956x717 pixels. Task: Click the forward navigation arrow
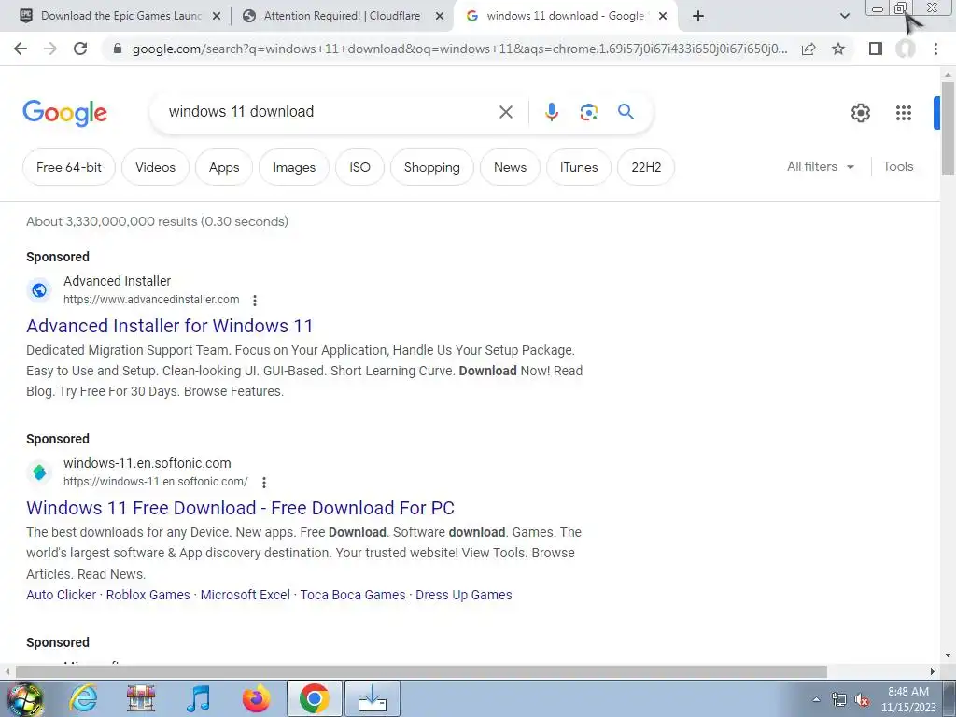pos(50,49)
